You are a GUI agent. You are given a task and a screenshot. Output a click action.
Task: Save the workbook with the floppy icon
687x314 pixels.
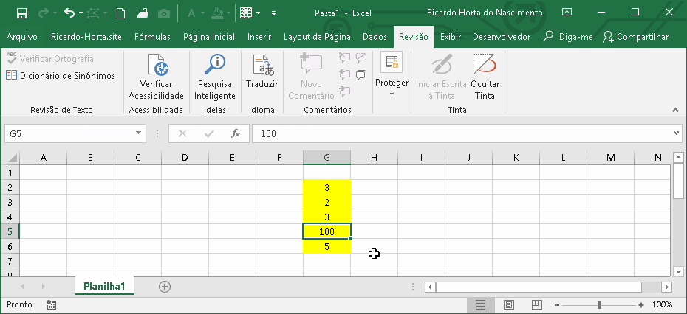tap(22, 13)
